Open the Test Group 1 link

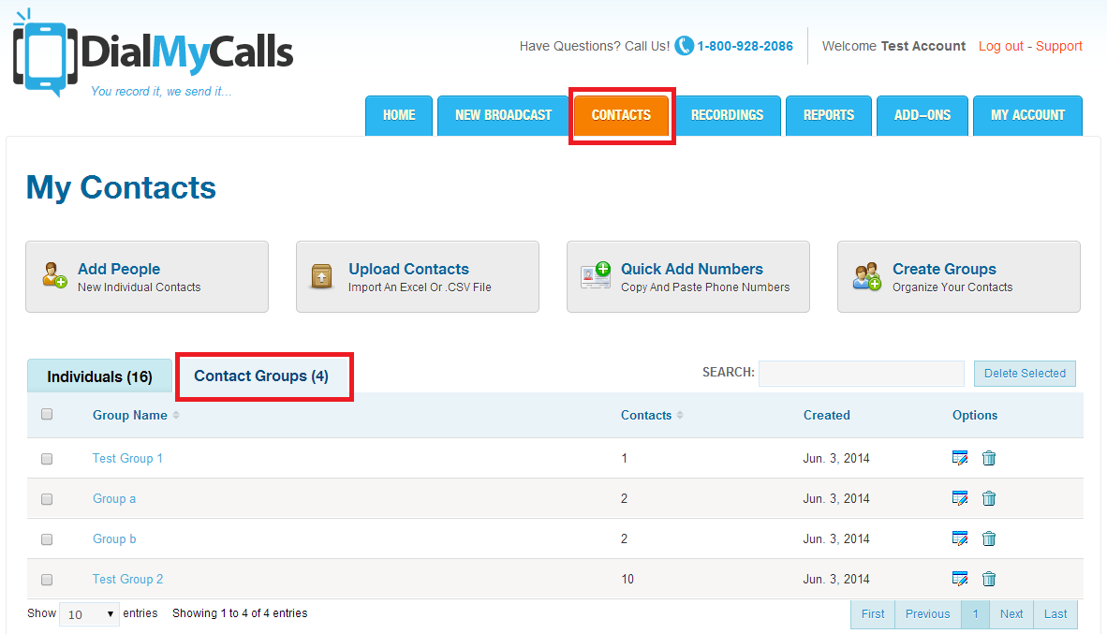127,458
